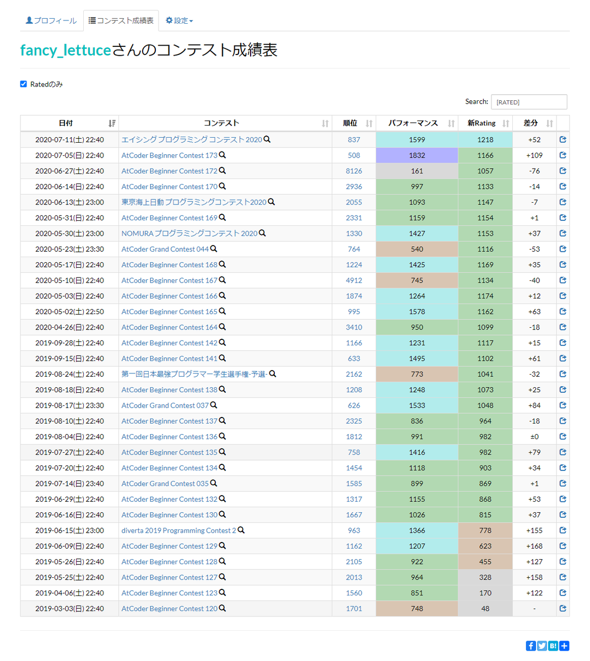Click magnifier icon next to AtCoder Beginner Contest 173
This screenshot has height=661, width=590.
pos(223,155)
